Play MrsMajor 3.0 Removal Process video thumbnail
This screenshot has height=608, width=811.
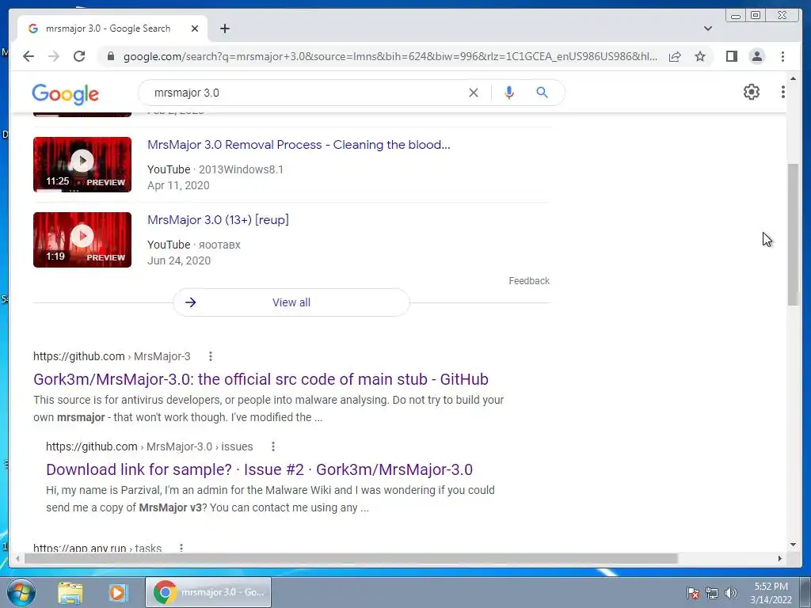point(82,165)
